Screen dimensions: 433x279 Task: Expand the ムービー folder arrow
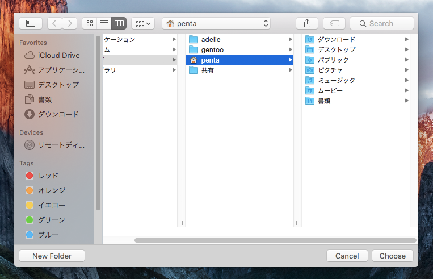coord(406,91)
